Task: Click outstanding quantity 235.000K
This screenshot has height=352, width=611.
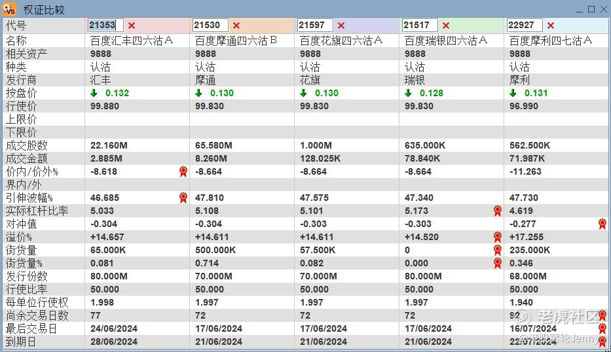Action: click(530, 250)
